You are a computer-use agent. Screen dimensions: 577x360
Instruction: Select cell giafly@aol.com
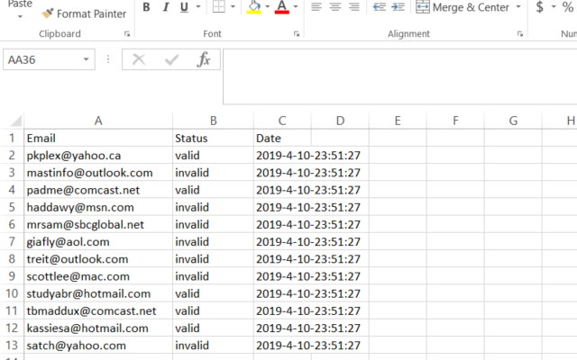[98, 242]
